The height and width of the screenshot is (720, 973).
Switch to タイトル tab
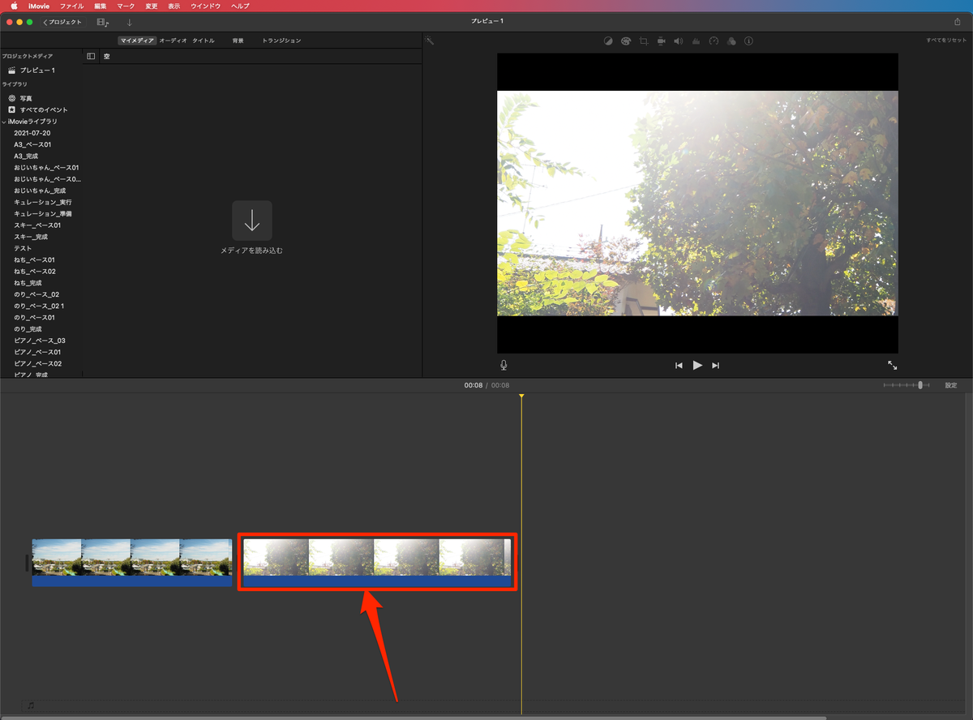204,40
